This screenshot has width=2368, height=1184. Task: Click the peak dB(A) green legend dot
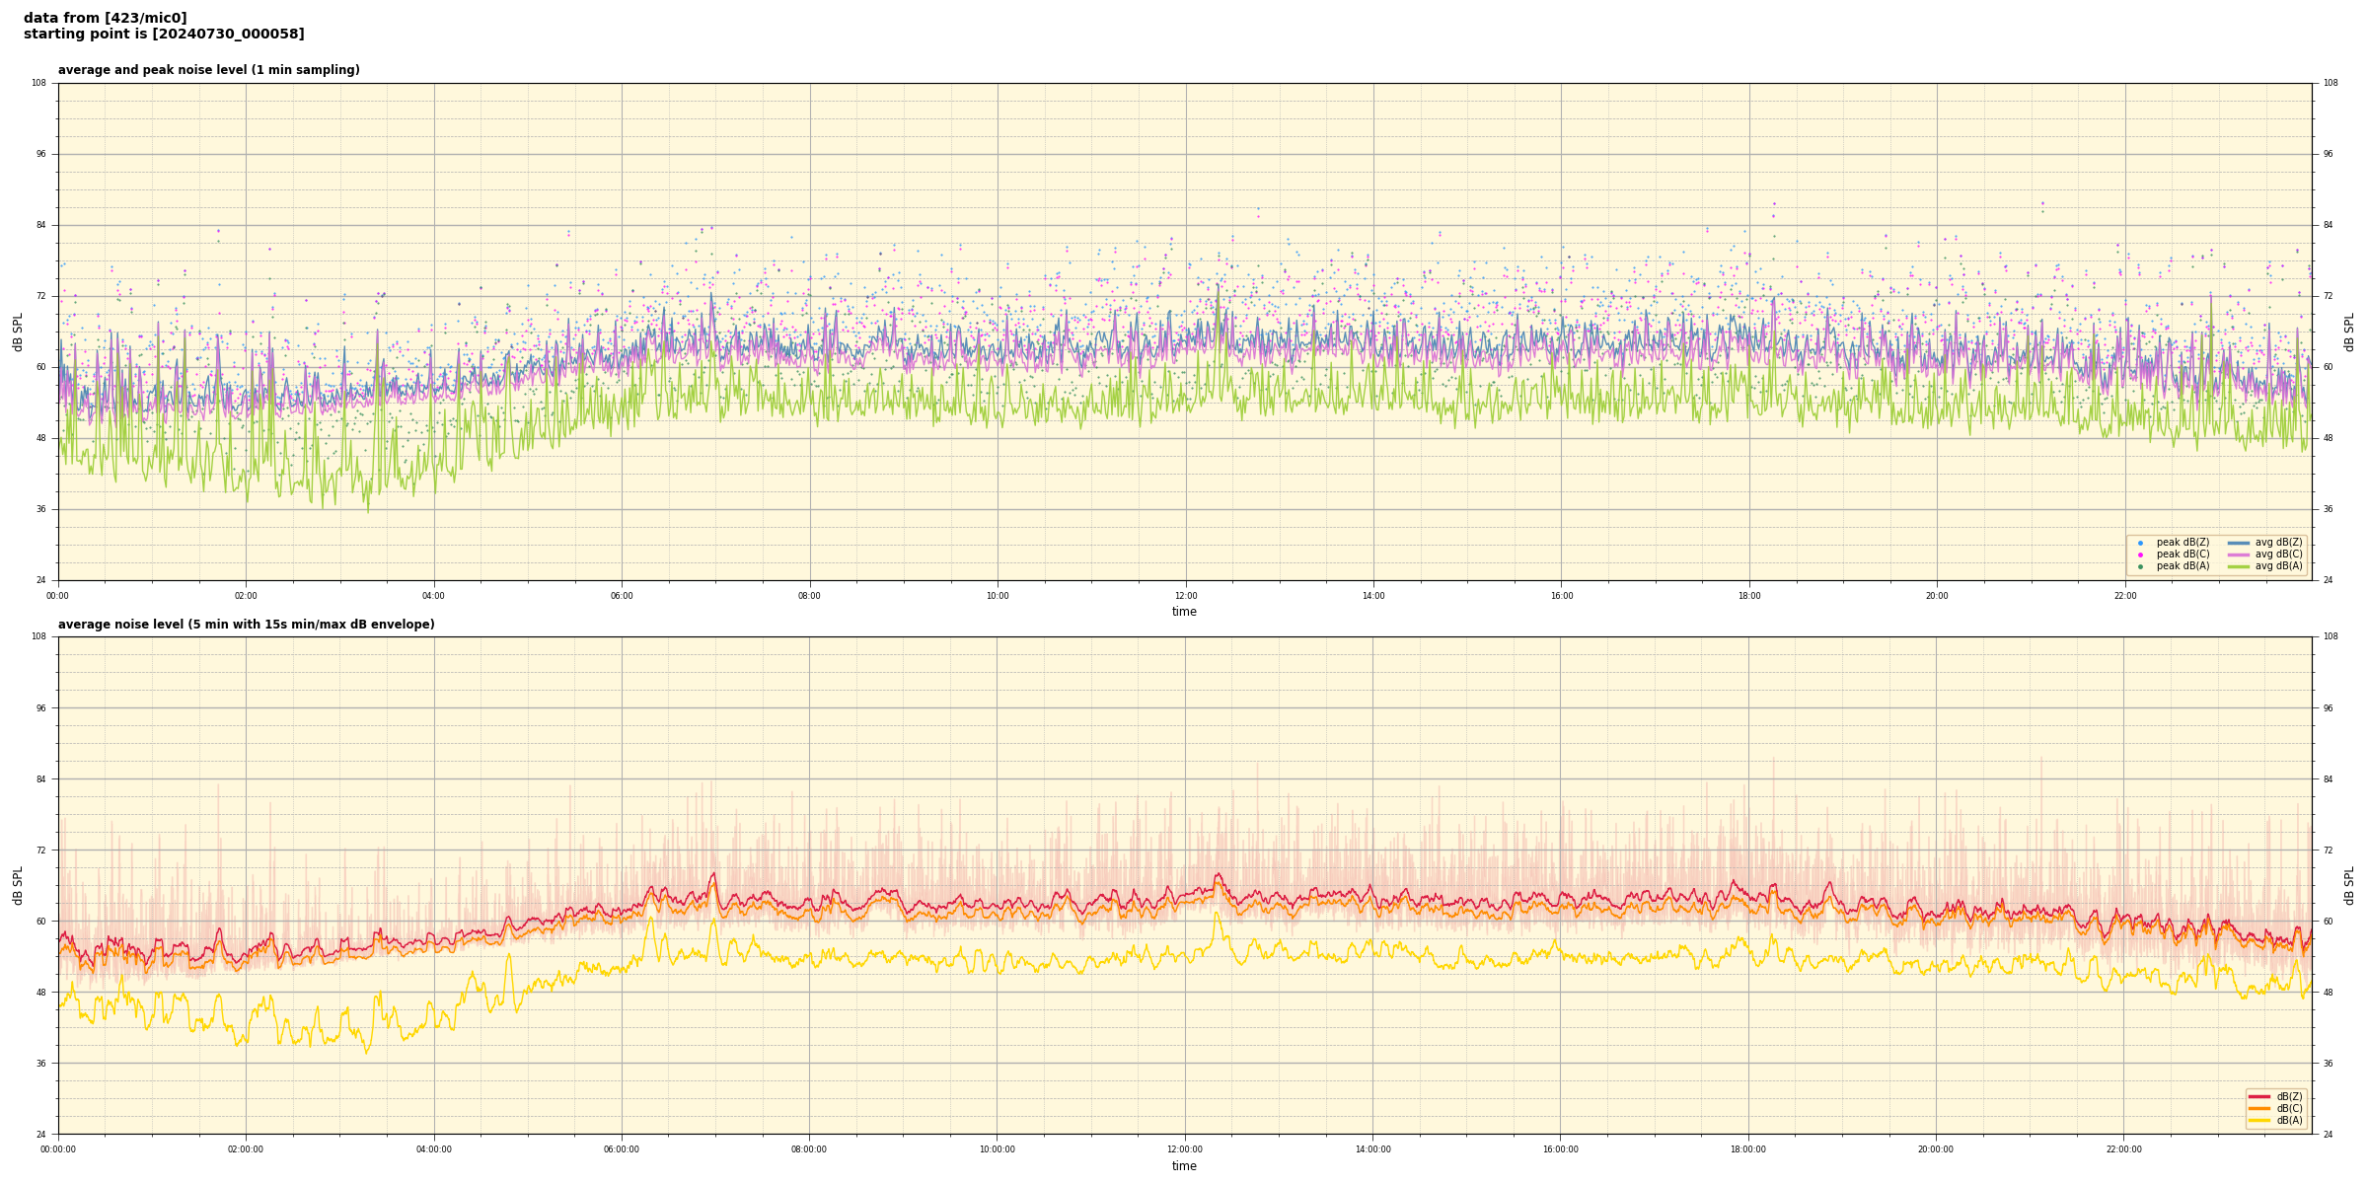2140,566
